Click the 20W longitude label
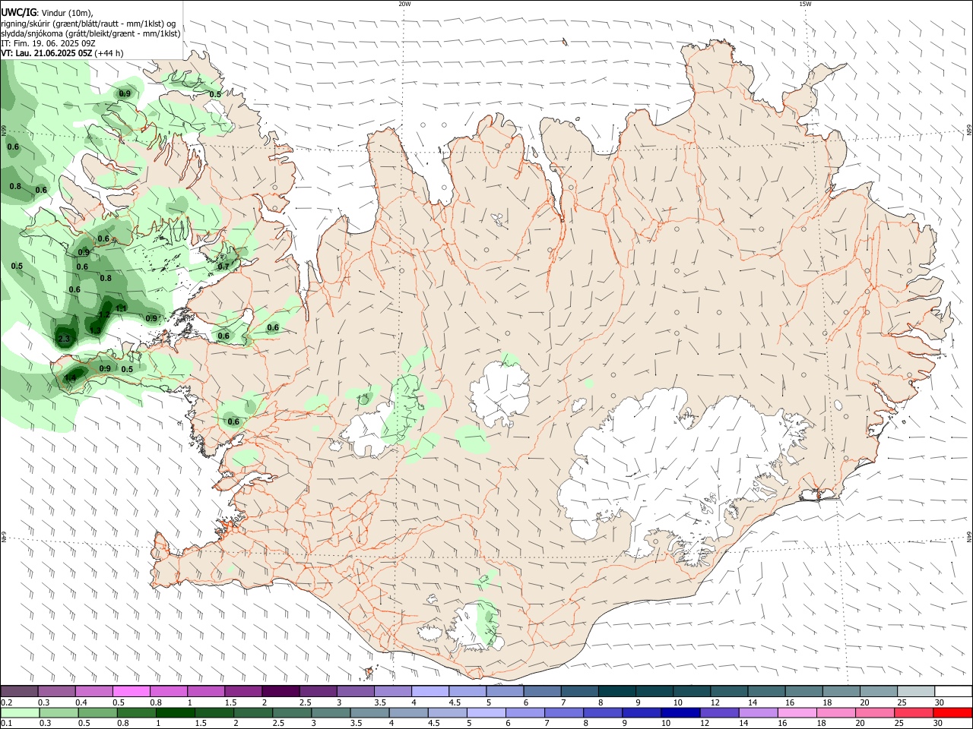The width and height of the screenshot is (973, 729). coord(404,4)
